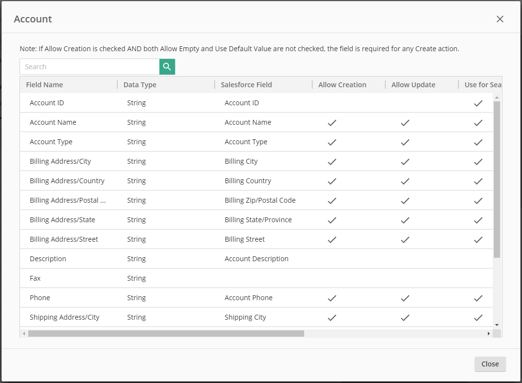Screen dimensions: 522x383
Task: Toggle Allow Creation checkmark for Account Name
Action: pyautogui.click(x=332, y=123)
